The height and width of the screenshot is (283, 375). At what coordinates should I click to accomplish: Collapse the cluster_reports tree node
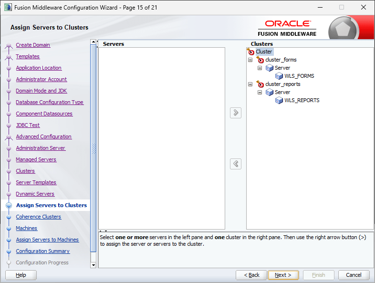(x=250, y=84)
